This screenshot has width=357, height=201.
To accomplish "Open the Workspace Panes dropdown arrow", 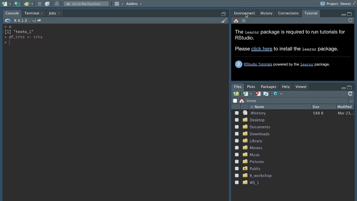I will [122, 4].
